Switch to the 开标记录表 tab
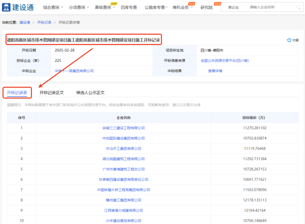Viewport: 305px width, 224px height. (17, 93)
